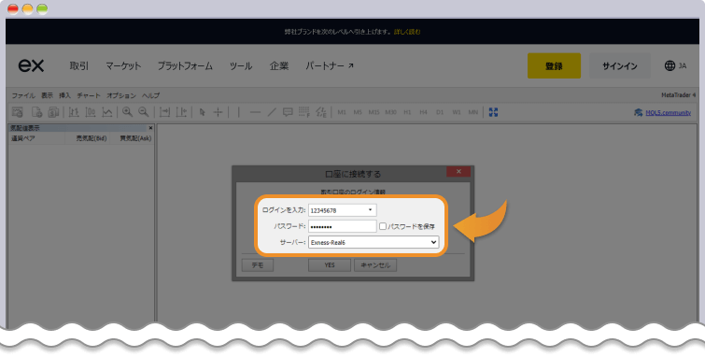Select the trendline drawing tool
This screenshot has width=705, height=357.
(x=271, y=112)
